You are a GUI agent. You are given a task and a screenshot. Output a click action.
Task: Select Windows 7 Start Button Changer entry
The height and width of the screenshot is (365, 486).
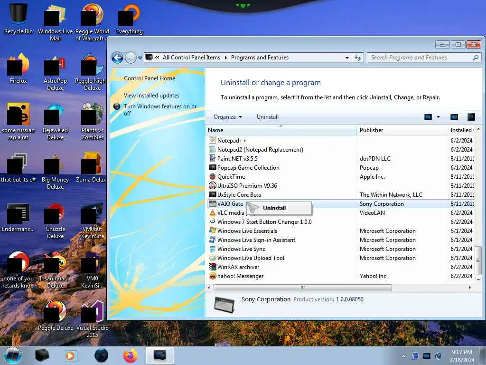pyautogui.click(x=340, y=221)
